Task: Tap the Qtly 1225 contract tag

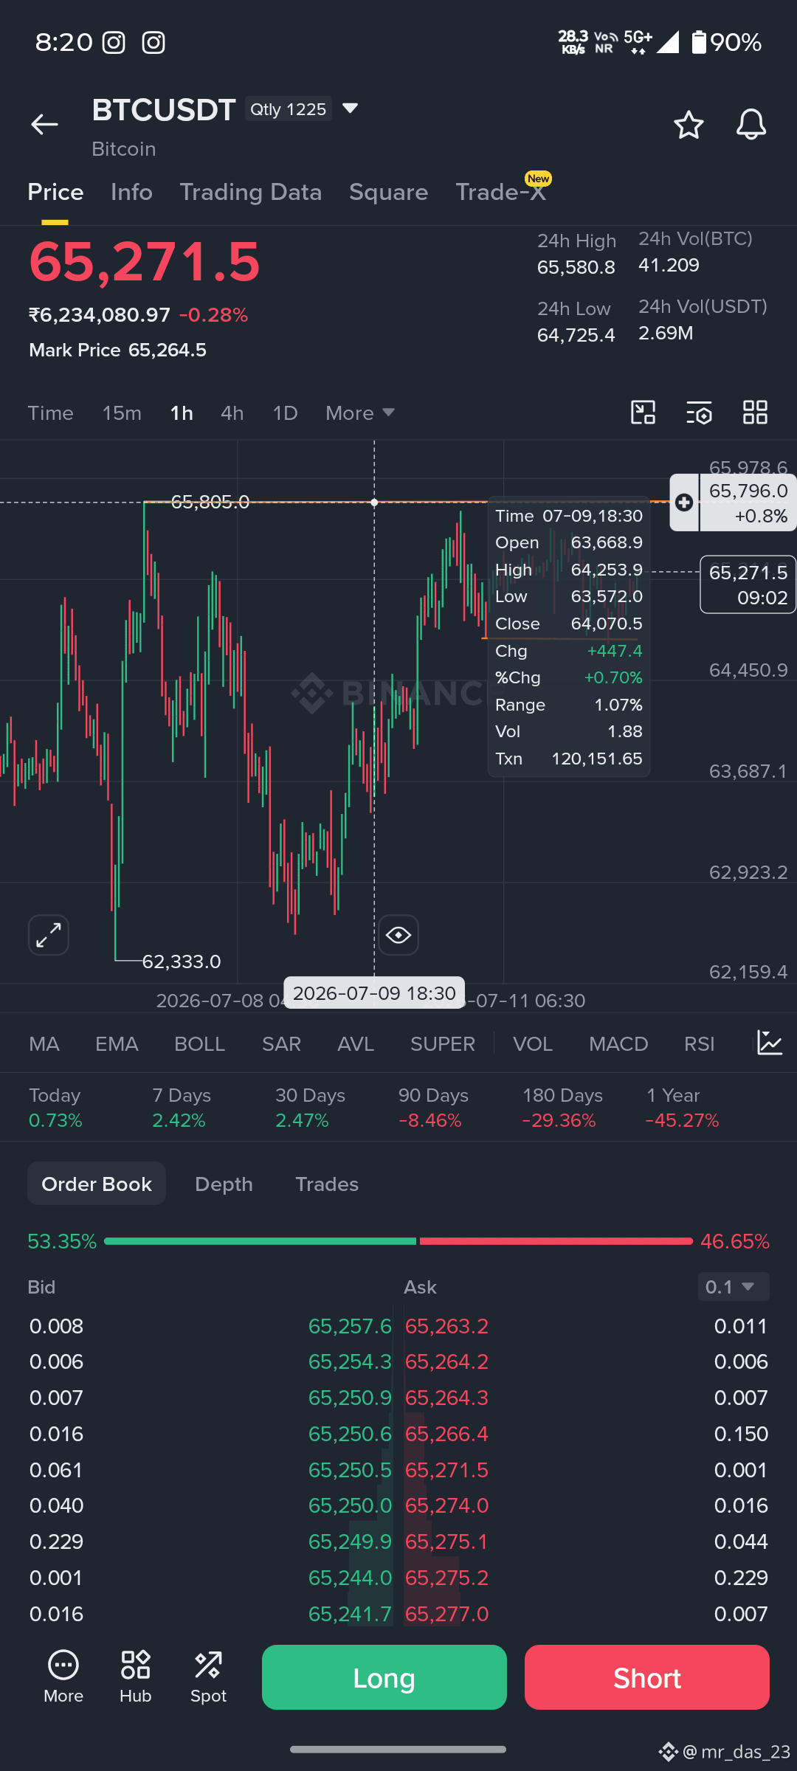Action: click(x=289, y=109)
